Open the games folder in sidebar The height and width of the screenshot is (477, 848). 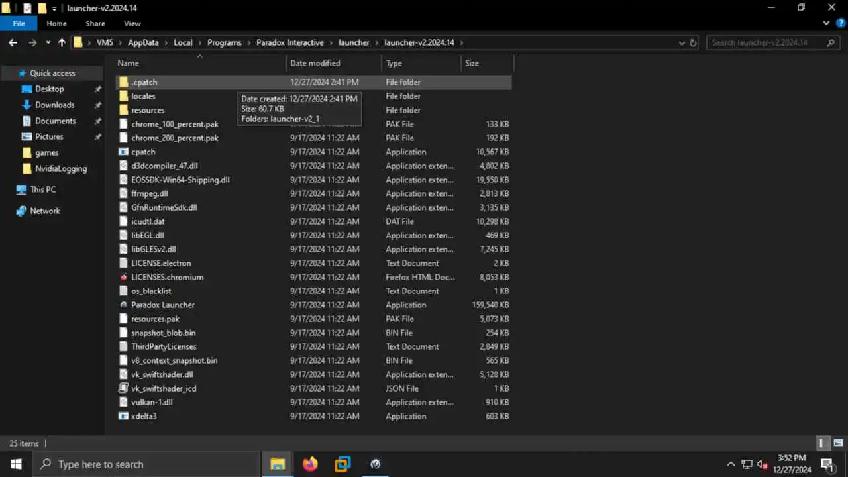(46, 152)
